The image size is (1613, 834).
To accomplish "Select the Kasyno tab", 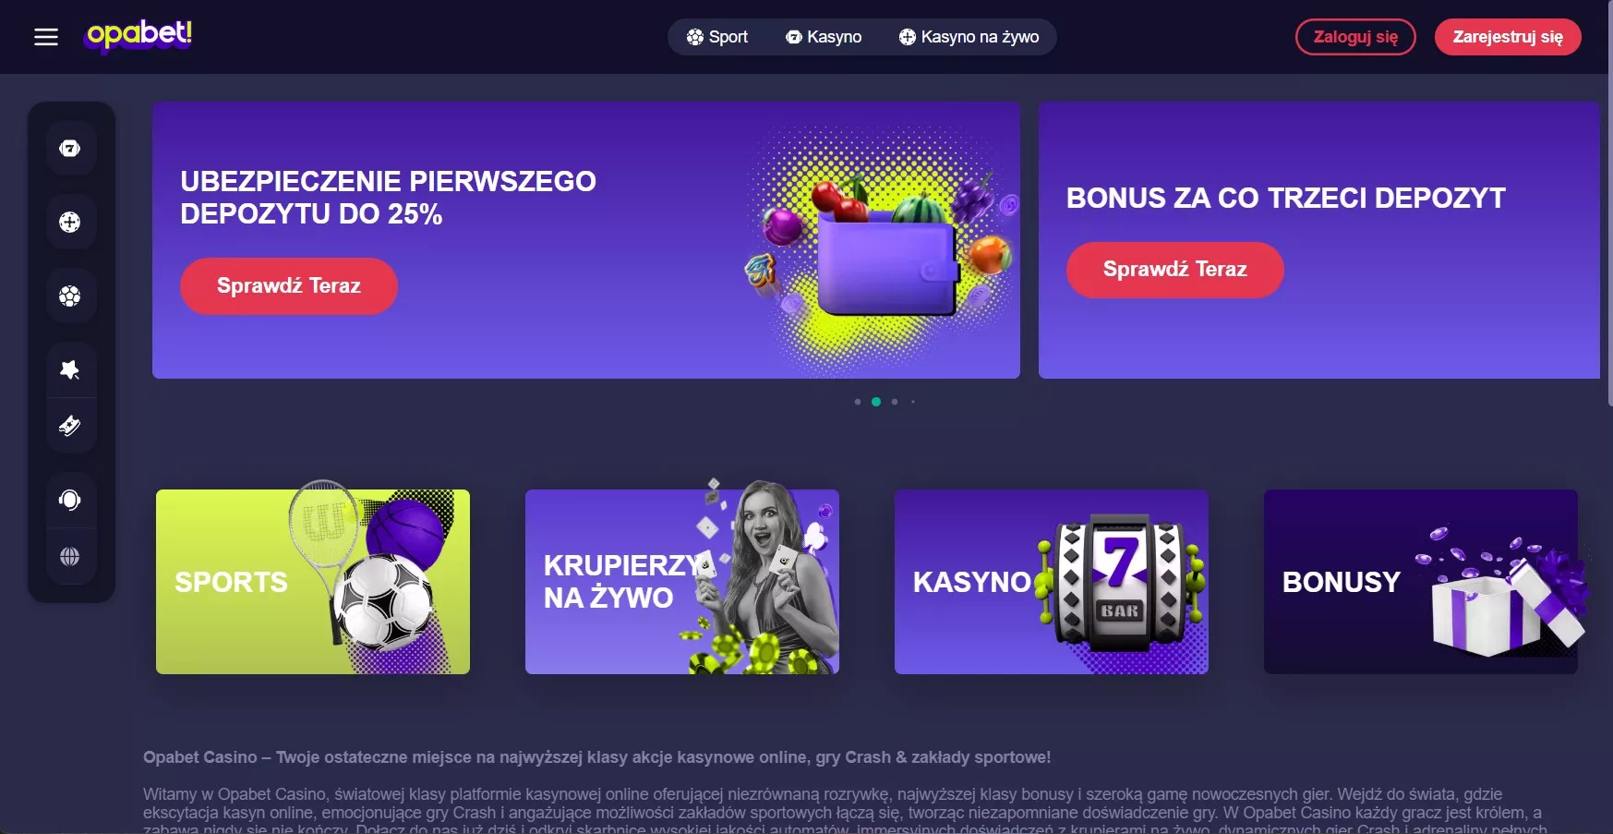I will click(x=824, y=37).
